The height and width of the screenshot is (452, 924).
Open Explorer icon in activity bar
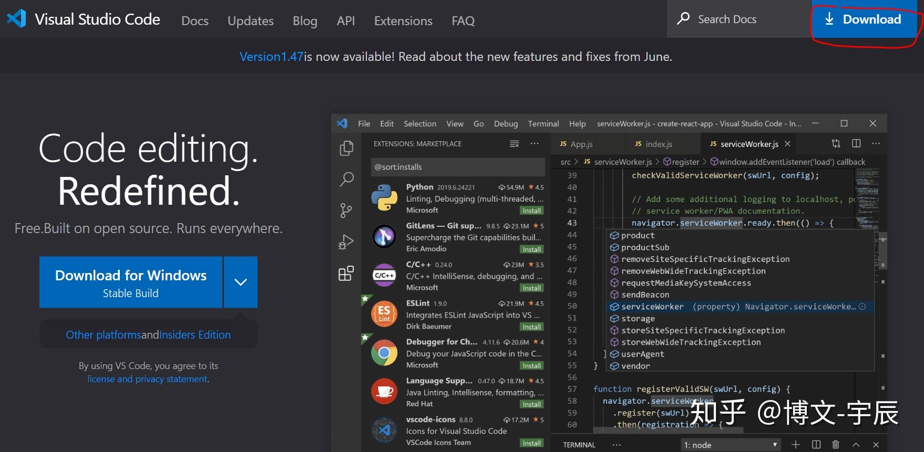pyautogui.click(x=346, y=149)
